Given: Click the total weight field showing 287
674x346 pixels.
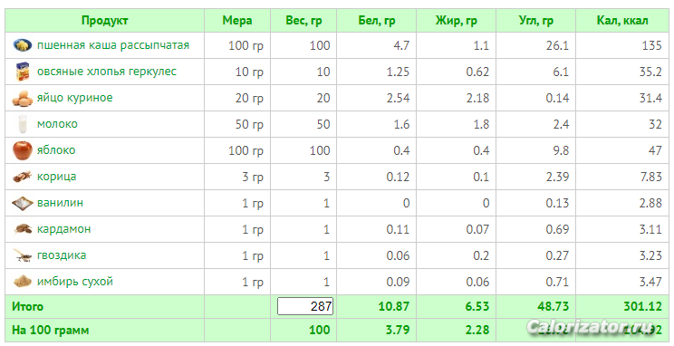Looking at the screenshot, I should click(x=305, y=306).
